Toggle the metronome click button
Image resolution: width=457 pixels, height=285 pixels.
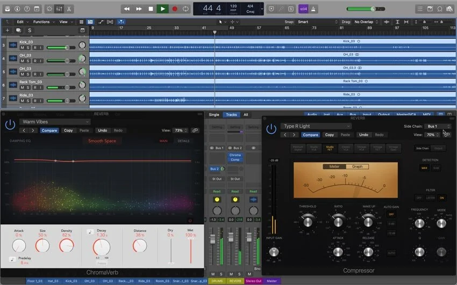click(313, 9)
